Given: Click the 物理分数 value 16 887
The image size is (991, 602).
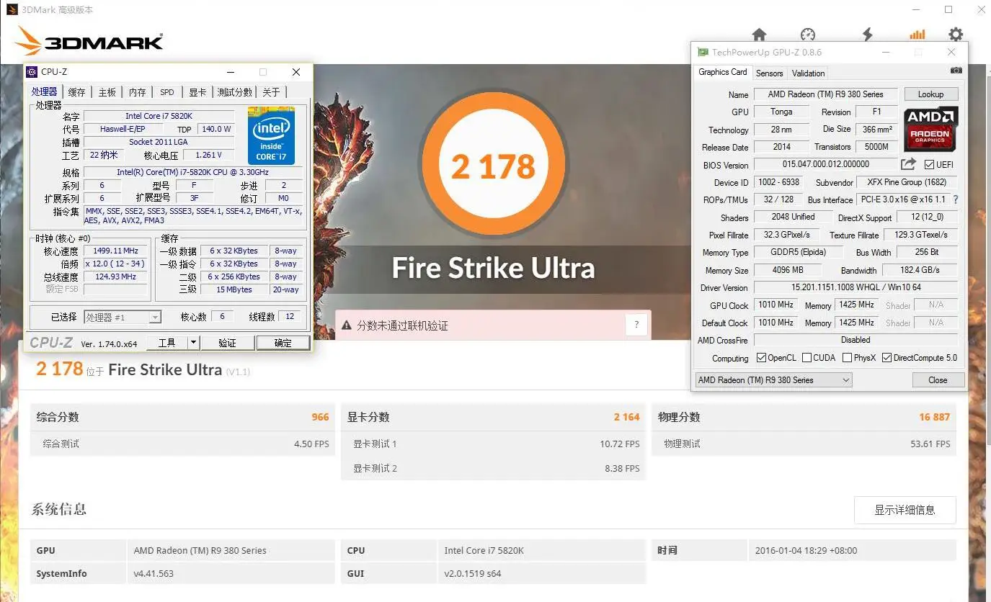Looking at the screenshot, I should point(934,417).
